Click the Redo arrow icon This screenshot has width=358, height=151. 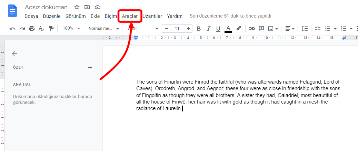22,29
